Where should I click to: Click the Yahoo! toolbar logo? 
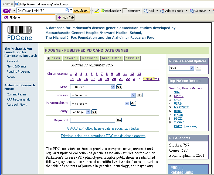tap(7, 11)
